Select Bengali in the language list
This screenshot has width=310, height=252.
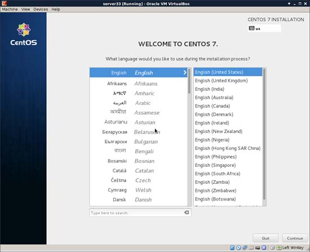139,151
